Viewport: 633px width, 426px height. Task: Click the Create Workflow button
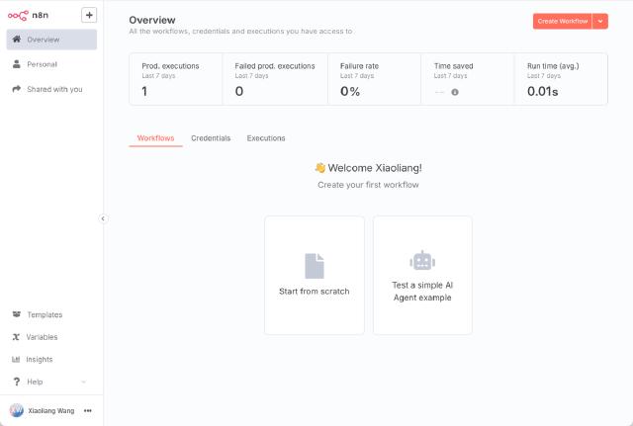pyautogui.click(x=561, y=21)
